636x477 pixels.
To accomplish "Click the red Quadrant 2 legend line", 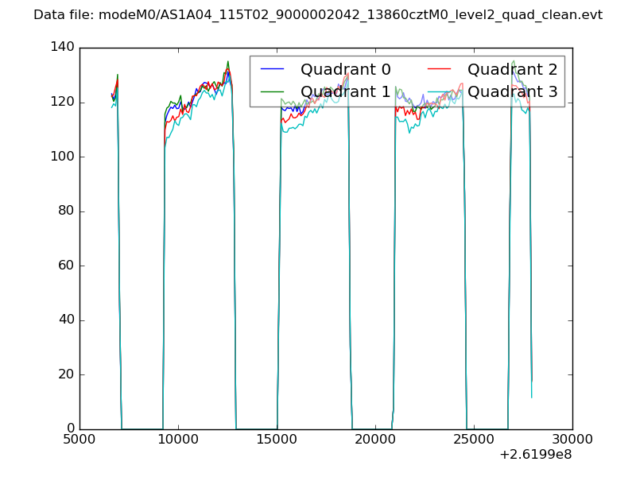I will 440,69.
